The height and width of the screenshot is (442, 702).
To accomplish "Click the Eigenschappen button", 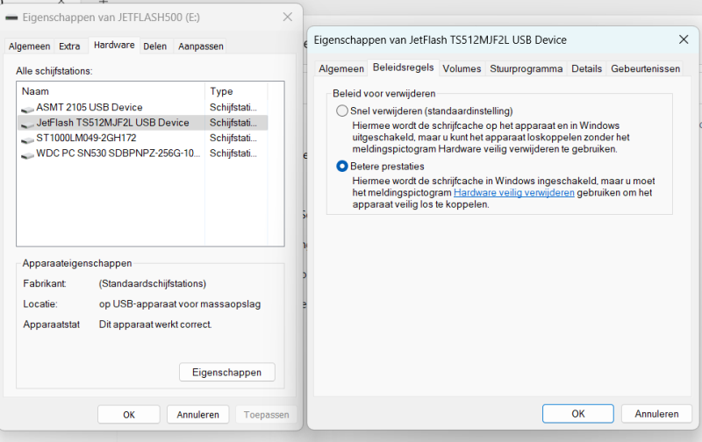I will (226, 372).
